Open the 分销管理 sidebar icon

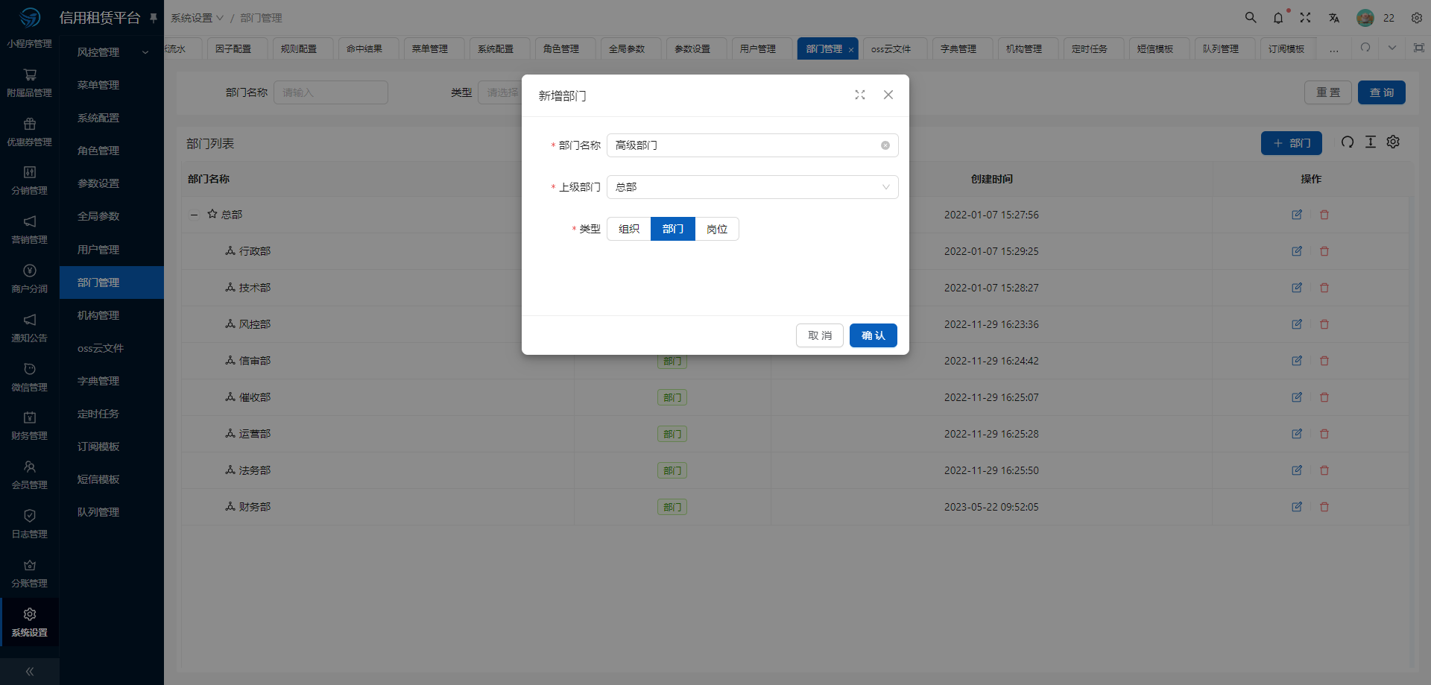tap(29, 172)
